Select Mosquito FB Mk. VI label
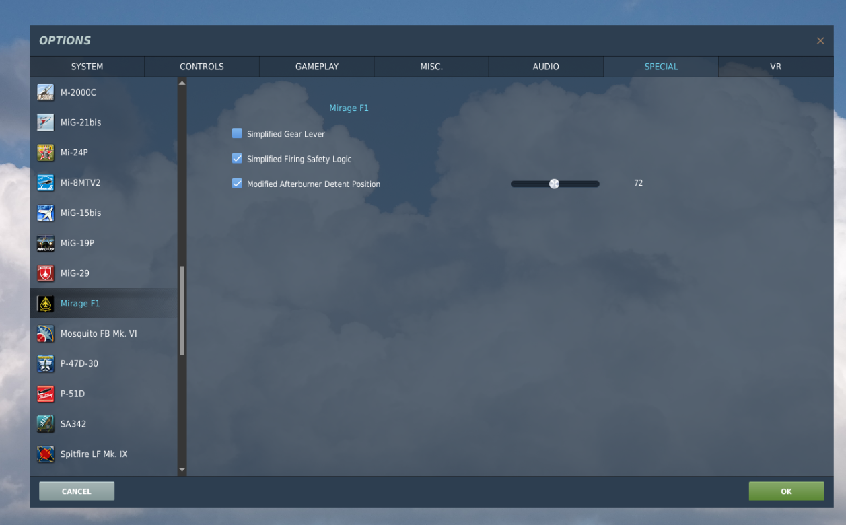 [99, 334]
